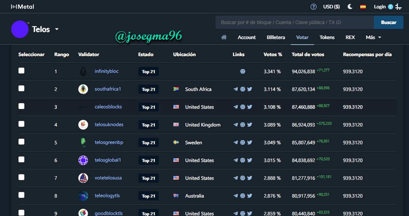
Task: Click the 94,026,838 total votes value
Action: point(304,71)
